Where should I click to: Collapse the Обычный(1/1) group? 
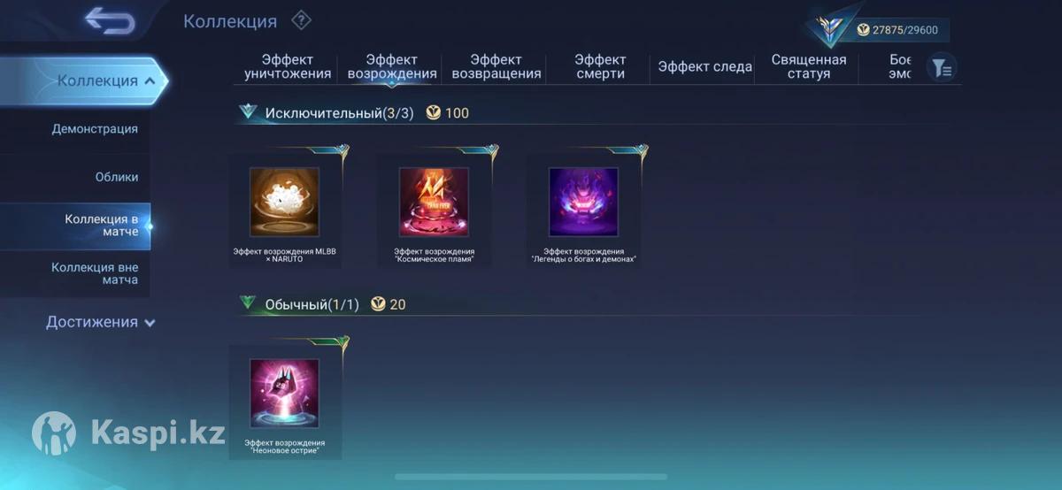[247, 303]
